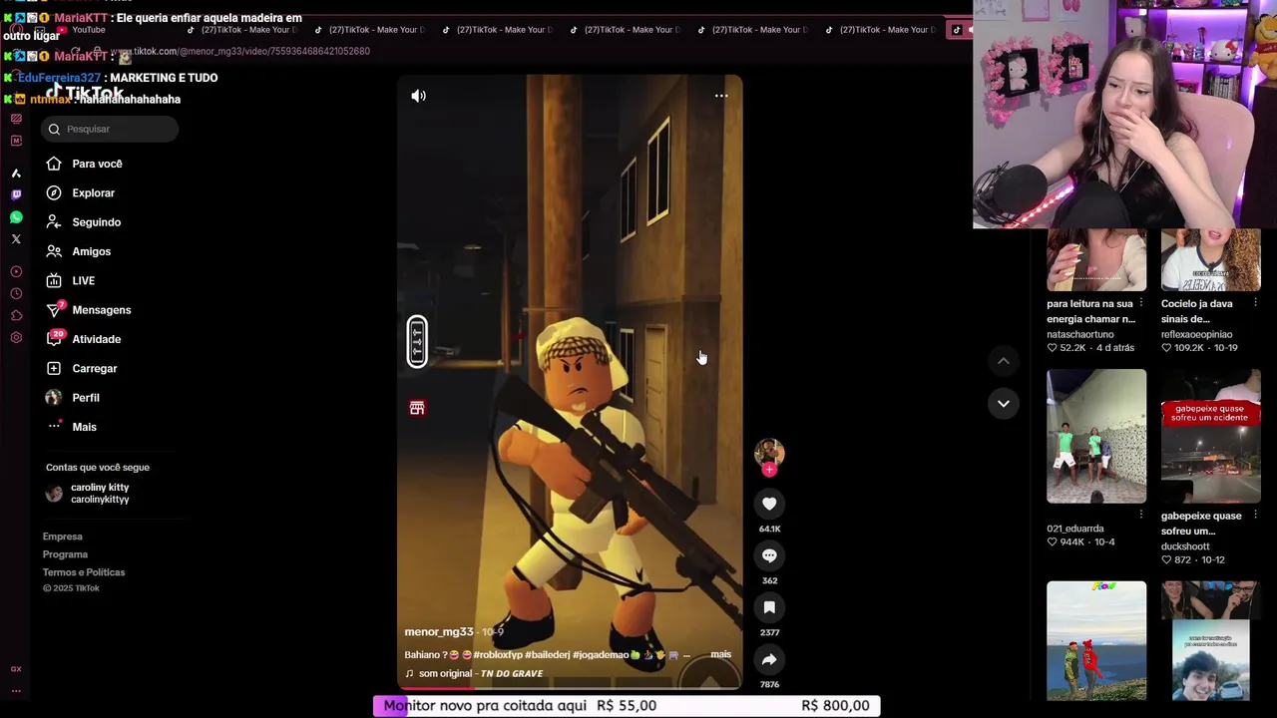
Task: Expand the caption with 'mais'
Action: coord(720,654)
